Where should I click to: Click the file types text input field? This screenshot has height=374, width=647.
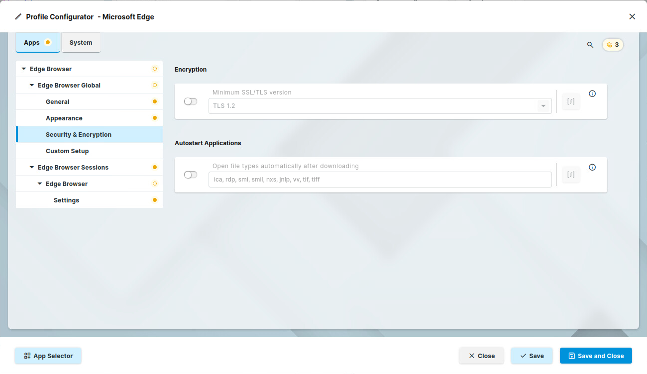point(380,180)
